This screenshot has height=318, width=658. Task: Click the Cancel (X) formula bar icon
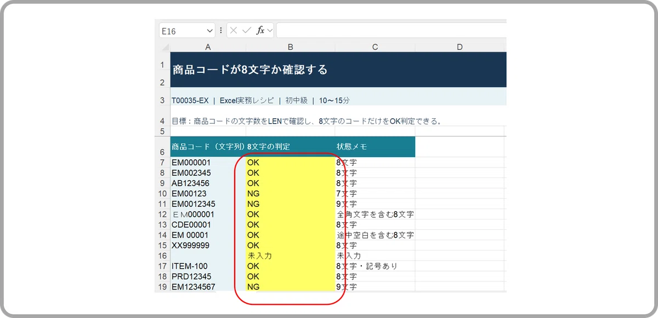point(234,31)
